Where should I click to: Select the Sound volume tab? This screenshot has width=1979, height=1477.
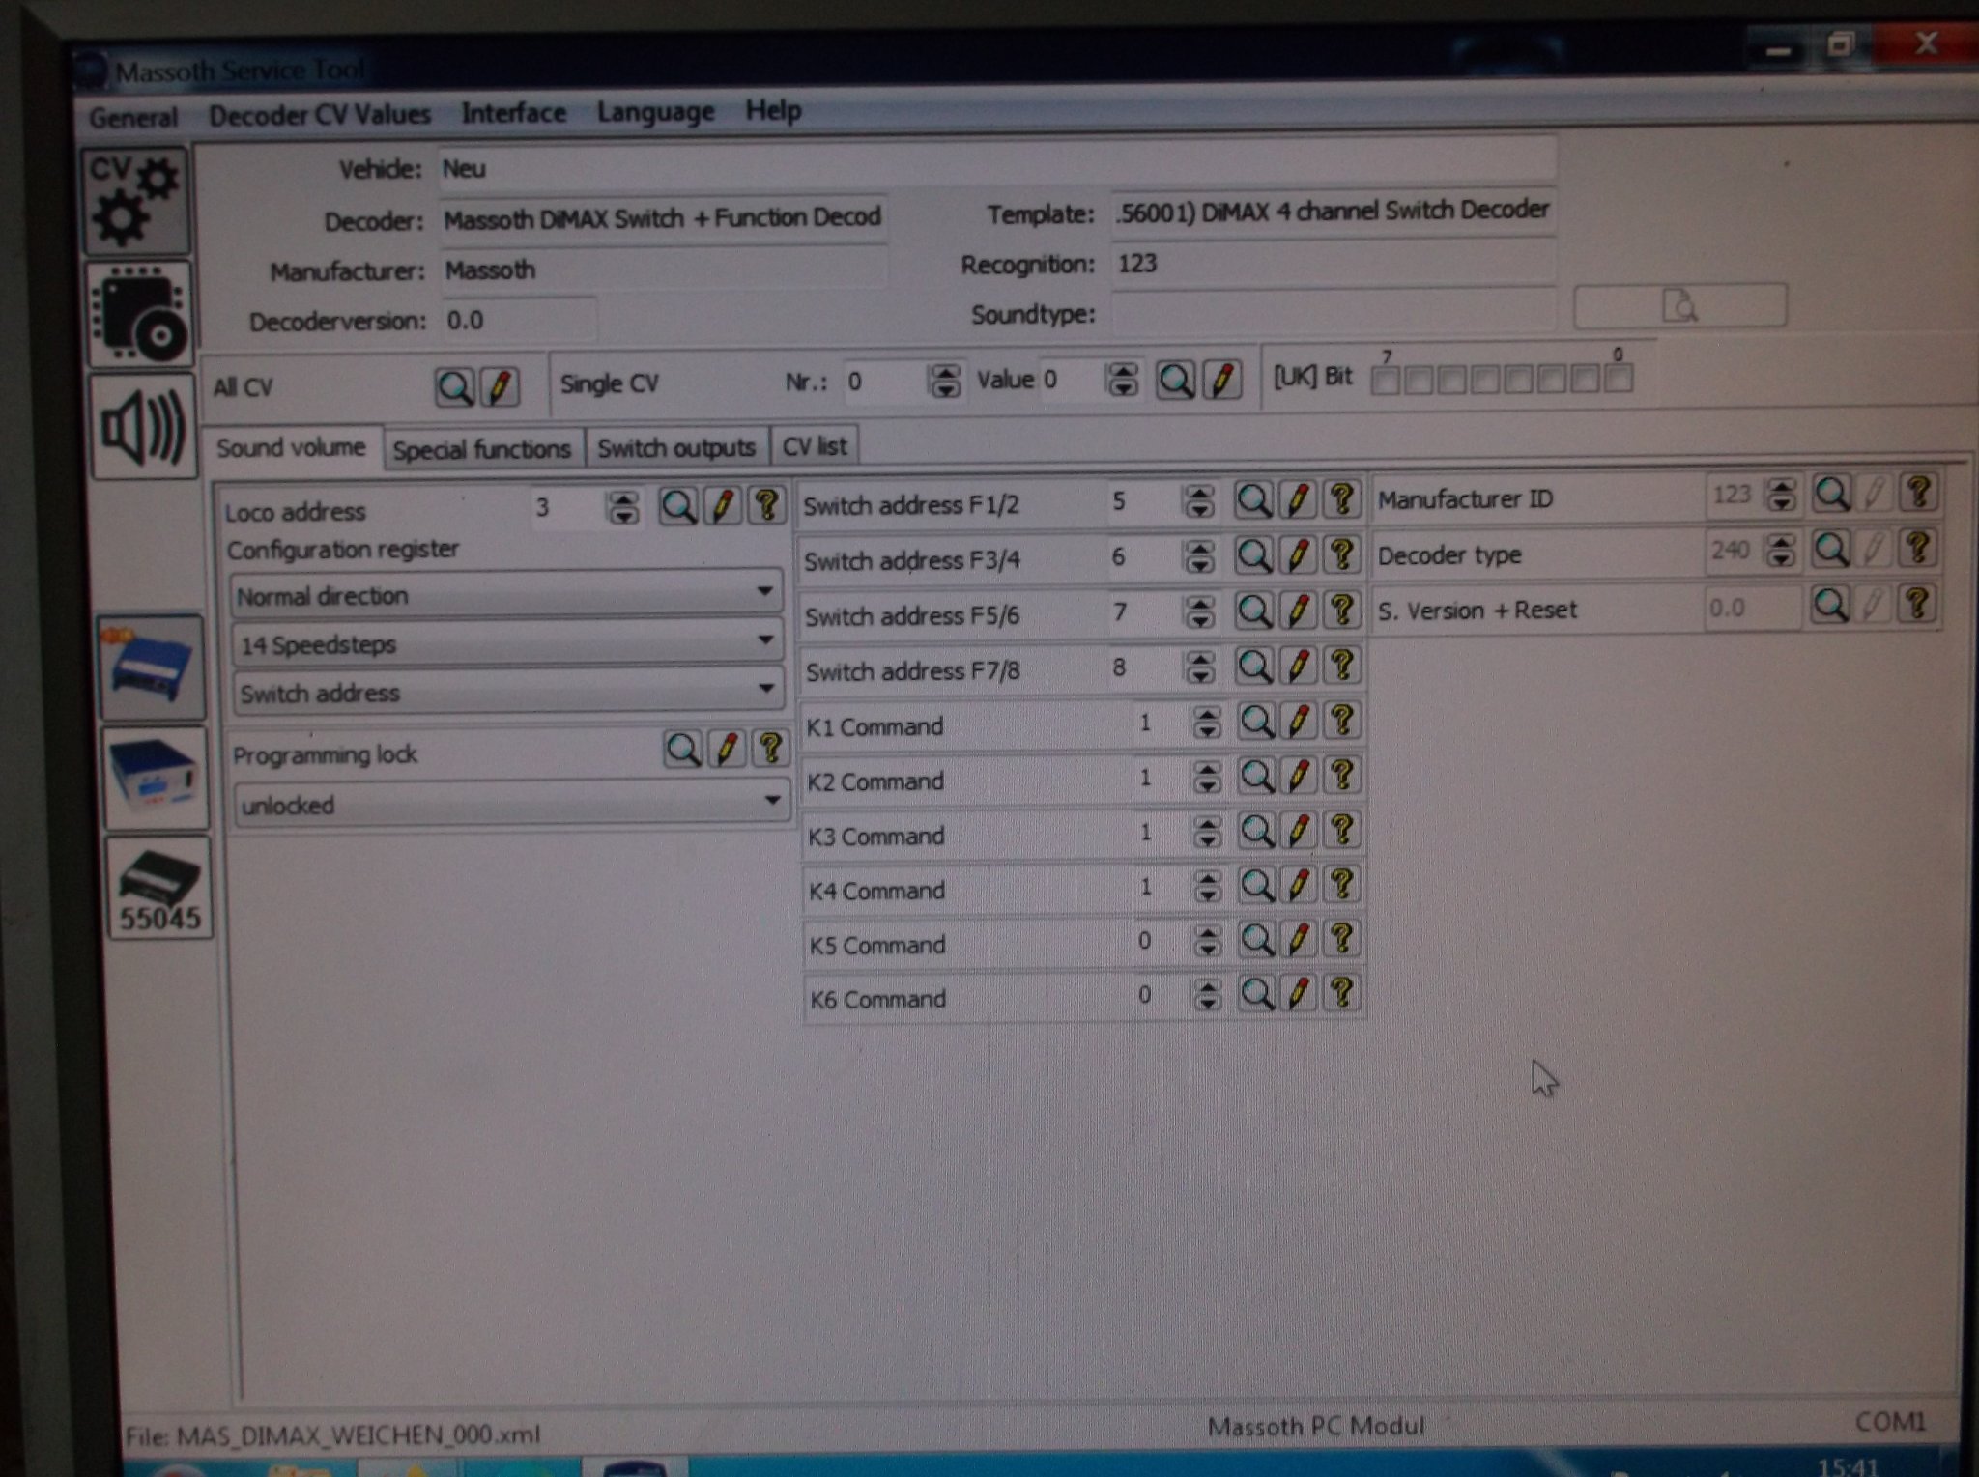click(292, 448)
